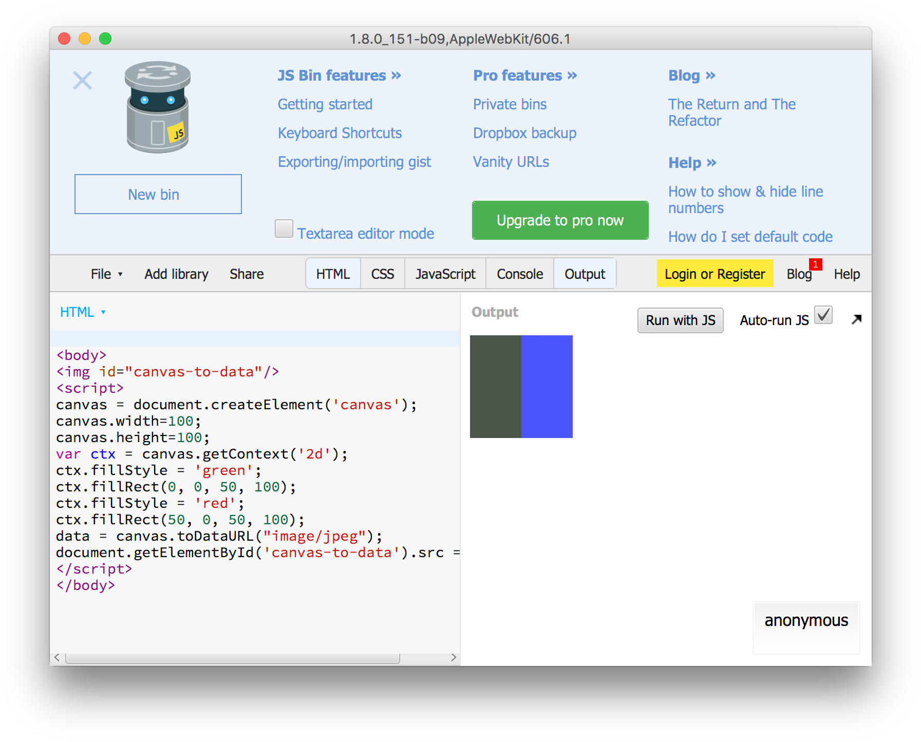Open the Pro features heading link
This screenshot has height=742, width=921.
point(525,75)
